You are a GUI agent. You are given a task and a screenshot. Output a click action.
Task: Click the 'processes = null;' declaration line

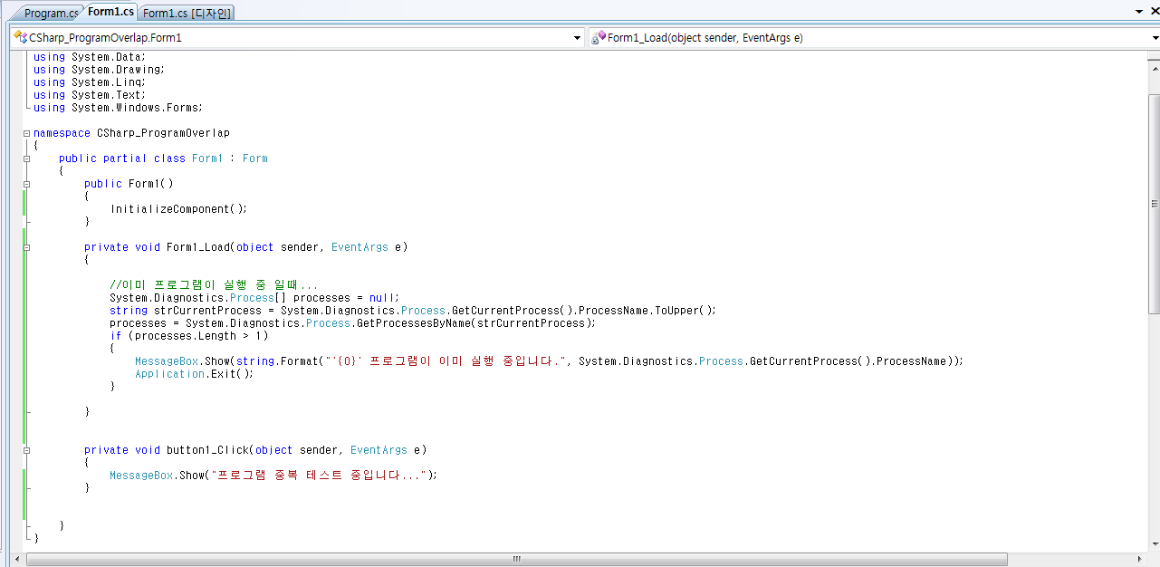click(x=254, y=298)
